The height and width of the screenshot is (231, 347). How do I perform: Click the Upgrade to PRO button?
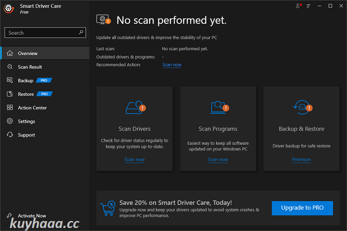pos(302,208)
